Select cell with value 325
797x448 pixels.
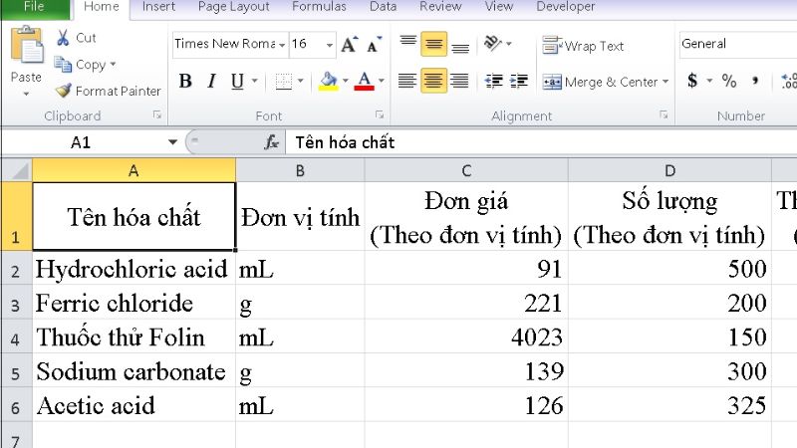[x=669, y=405]
